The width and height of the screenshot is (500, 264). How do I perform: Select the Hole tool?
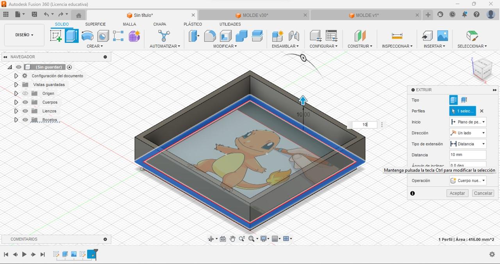point(103,36)
